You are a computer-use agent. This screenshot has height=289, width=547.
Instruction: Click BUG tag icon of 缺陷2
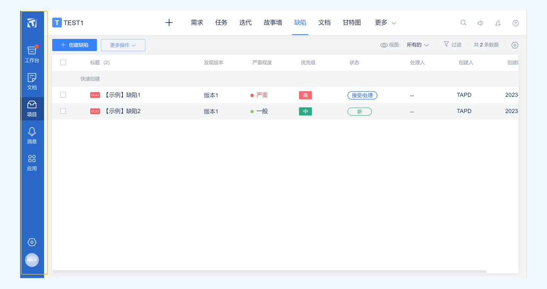(95, 111)
